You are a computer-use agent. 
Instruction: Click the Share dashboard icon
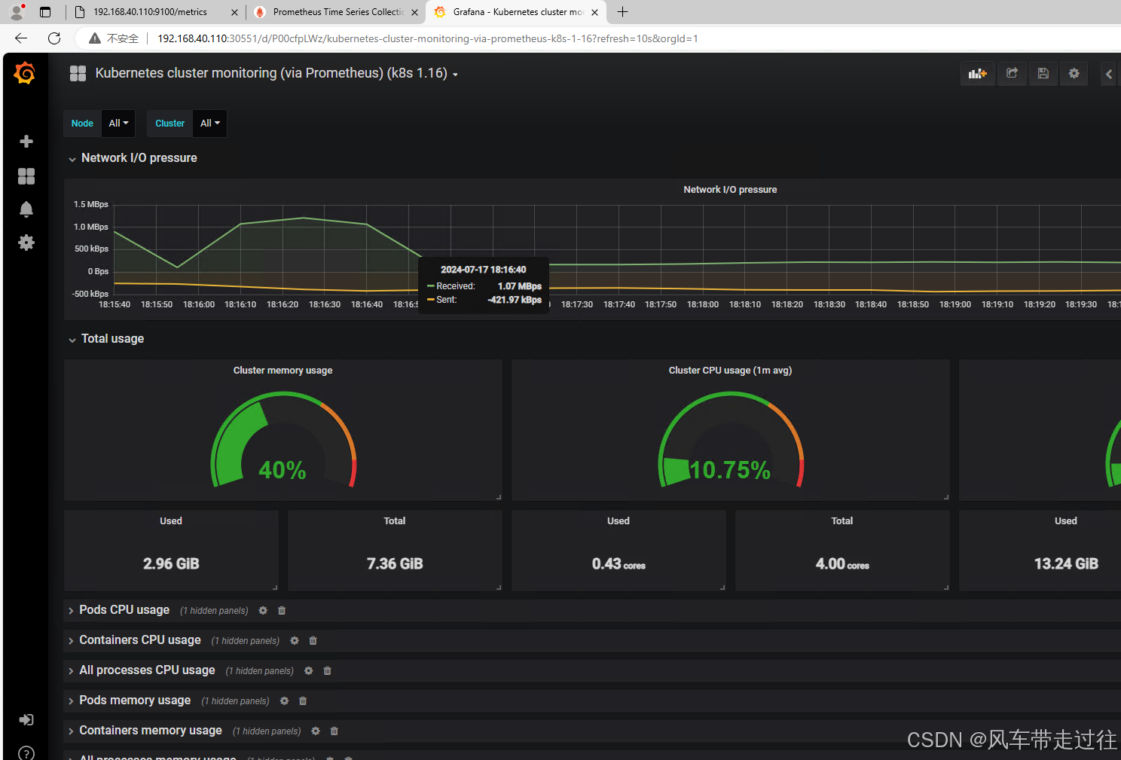pyautogui.click(x=1013, y=73)
